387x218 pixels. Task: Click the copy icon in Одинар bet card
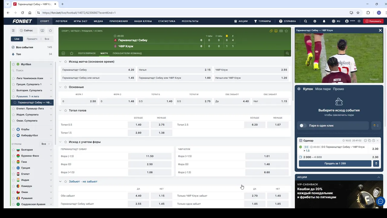369,140
